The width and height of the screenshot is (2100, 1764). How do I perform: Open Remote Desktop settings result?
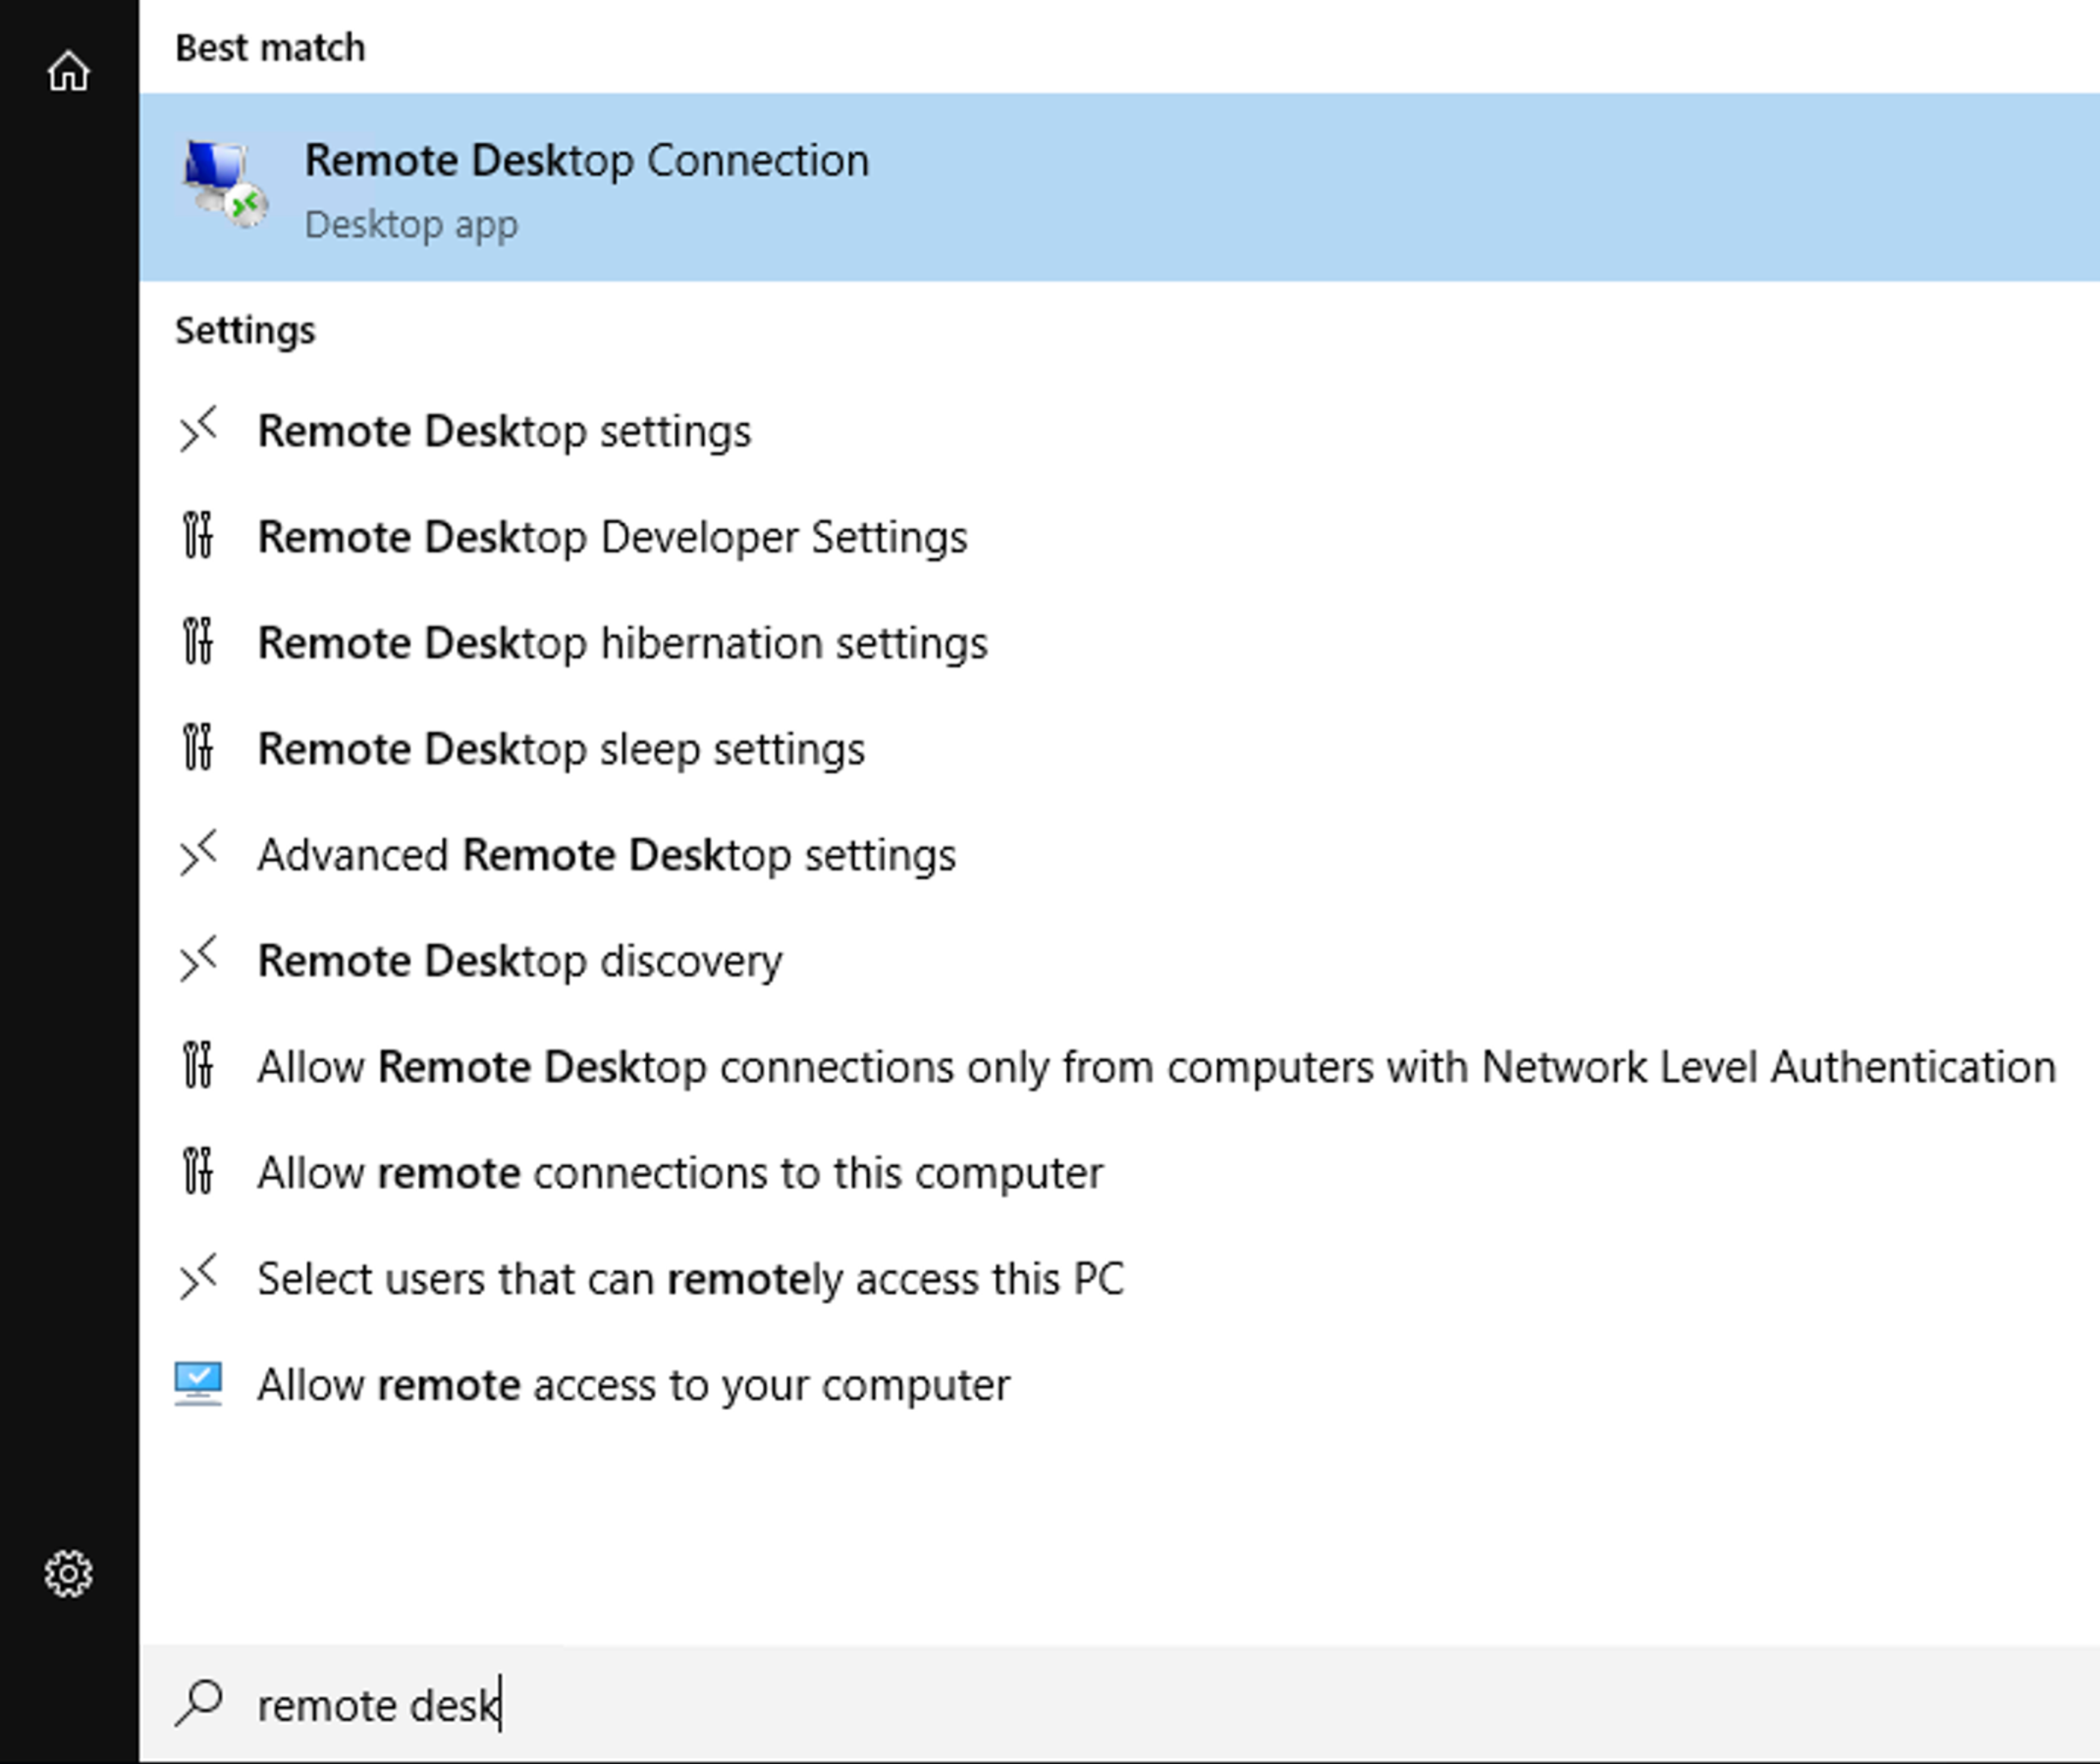pyautogui.click(x=504, y=432)
